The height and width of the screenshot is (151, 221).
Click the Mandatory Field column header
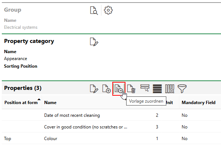tap(198, 103)
